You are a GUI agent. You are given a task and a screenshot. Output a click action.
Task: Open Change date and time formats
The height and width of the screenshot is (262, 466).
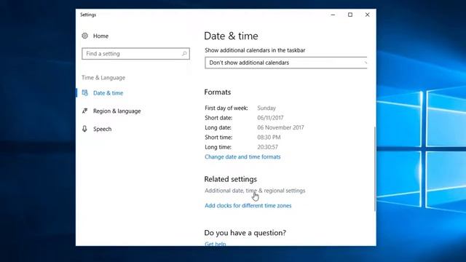242,157
